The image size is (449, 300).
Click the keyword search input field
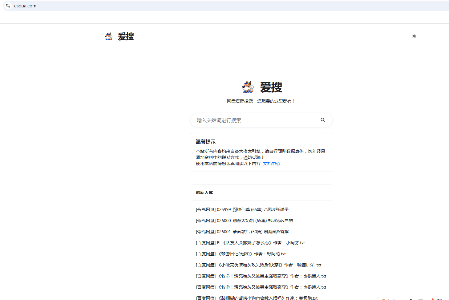[x=256, y=120]
